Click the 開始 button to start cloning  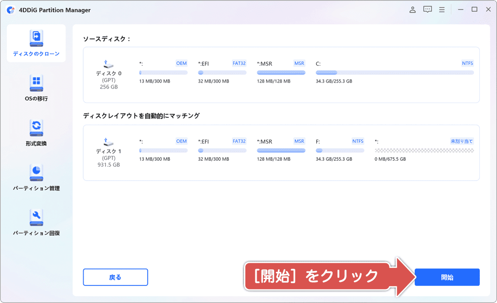point(447,277)
